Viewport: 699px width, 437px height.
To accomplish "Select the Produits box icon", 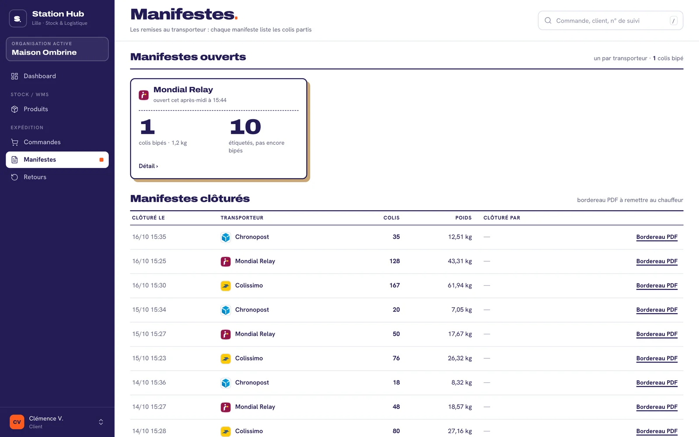I will tap(14, 109).
